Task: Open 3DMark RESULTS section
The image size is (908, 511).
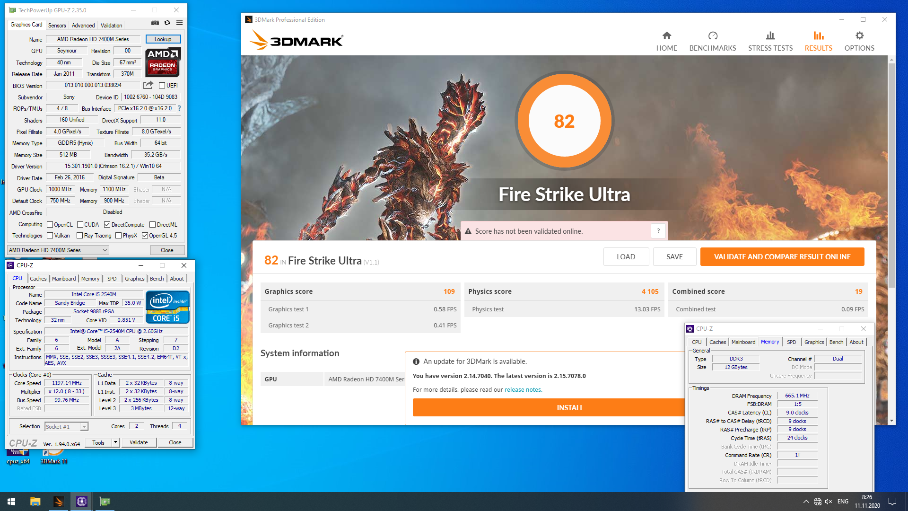Action: coord(818,41)
